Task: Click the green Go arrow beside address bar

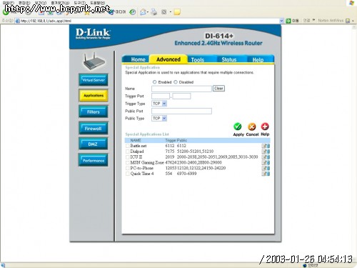Action: (288, 21)
